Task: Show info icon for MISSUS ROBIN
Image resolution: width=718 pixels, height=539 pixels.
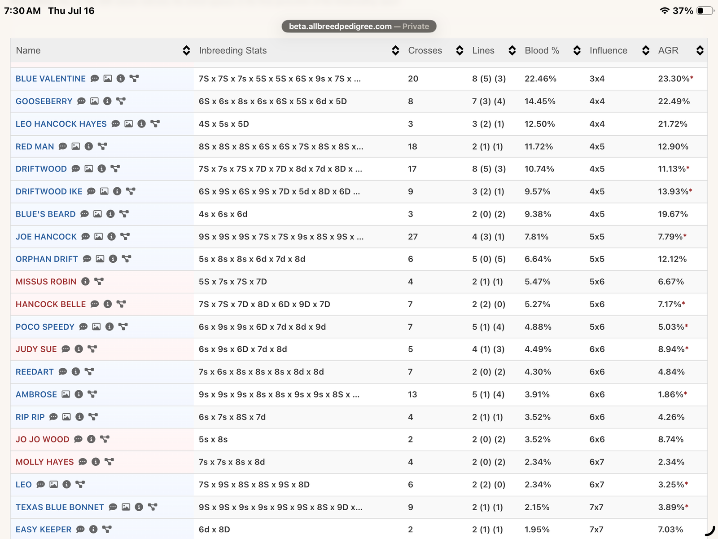Action: click(x=85, y=282)
